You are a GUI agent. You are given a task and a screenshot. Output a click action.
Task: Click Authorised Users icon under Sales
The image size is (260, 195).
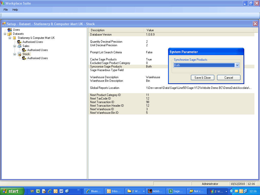coord(24,50)
